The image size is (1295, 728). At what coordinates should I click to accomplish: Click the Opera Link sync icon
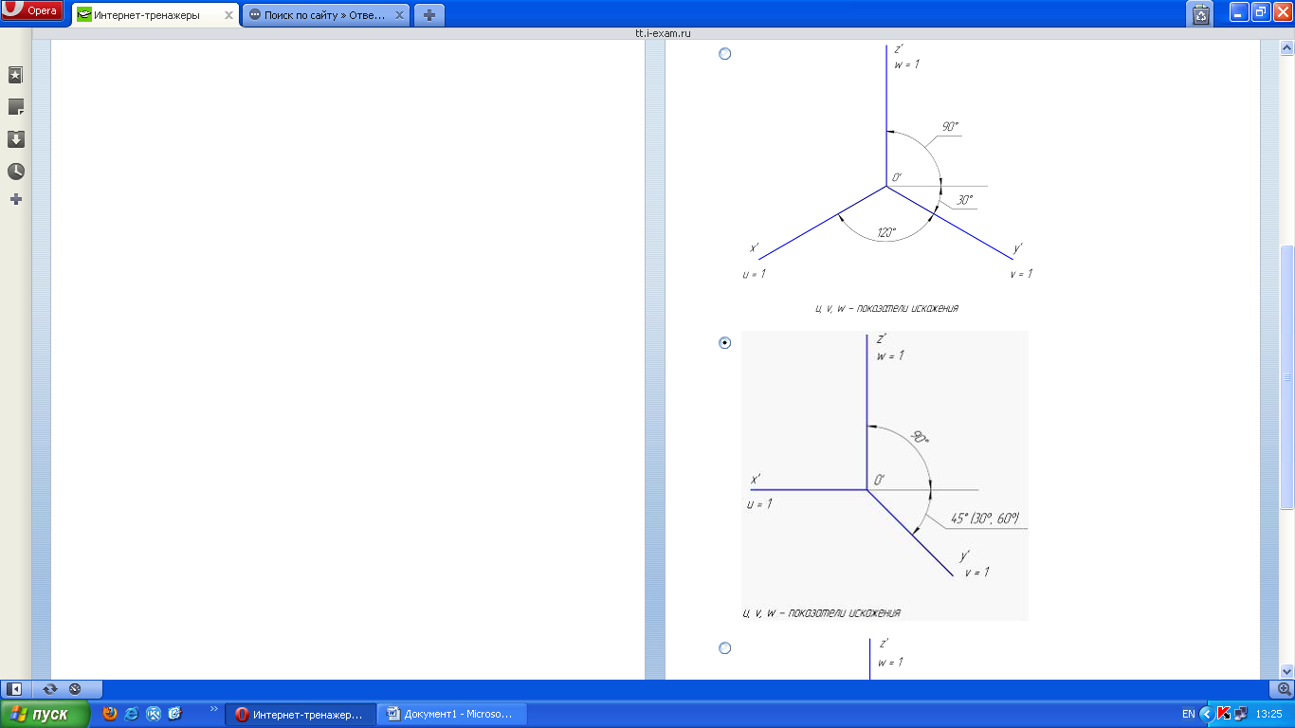tap(50, 689)
